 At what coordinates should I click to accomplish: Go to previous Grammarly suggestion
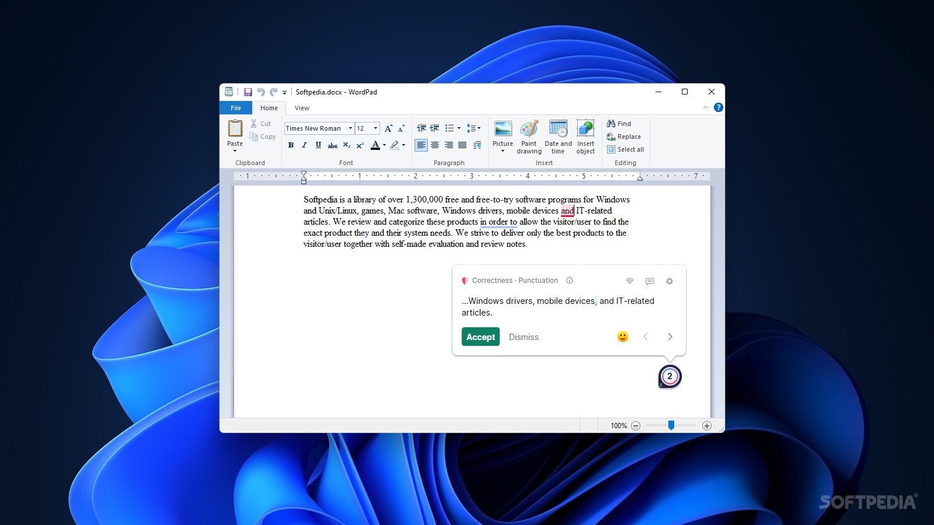(x=646, y=337)
